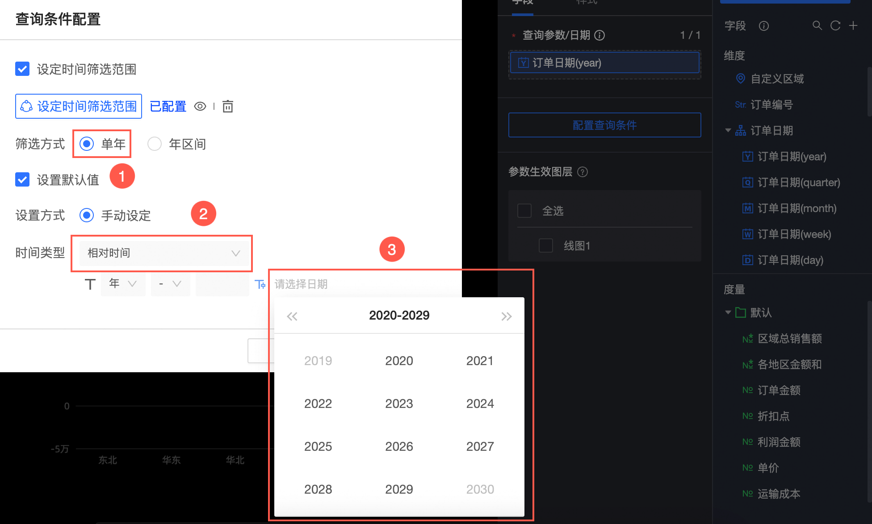Click the search icon in the 字段 panel
872x524 pixels.
click(x=817, y=26)
